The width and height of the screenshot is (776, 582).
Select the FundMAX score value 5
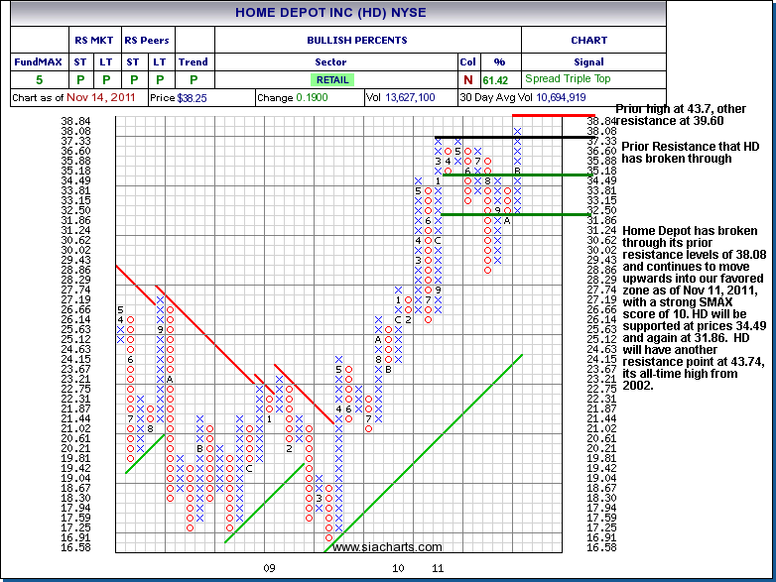point(40,79)
